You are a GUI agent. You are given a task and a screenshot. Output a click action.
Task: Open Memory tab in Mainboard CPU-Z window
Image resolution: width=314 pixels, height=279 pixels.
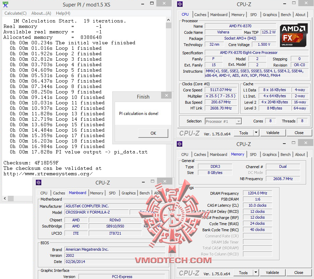(97, 193)
